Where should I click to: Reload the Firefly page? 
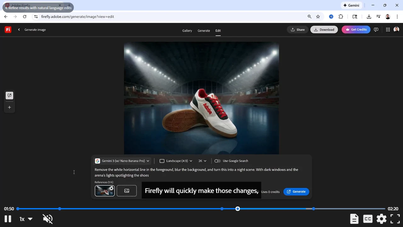[x=25, y=17]
